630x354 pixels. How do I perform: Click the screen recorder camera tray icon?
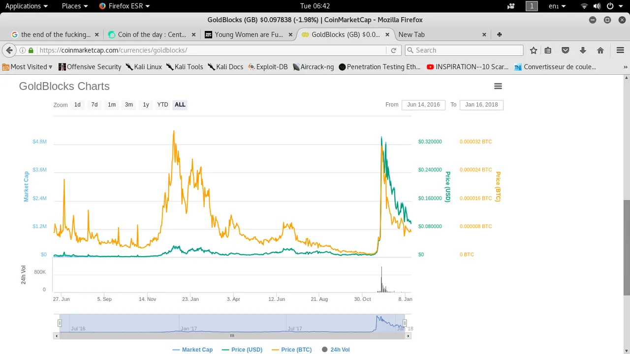(511, 6)
